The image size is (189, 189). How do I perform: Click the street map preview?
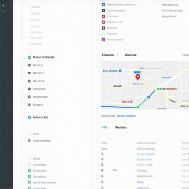point(145,85)
